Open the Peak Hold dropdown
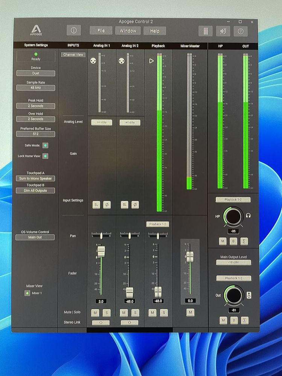The height and width of the screenshot is (376, 282). 36,106
